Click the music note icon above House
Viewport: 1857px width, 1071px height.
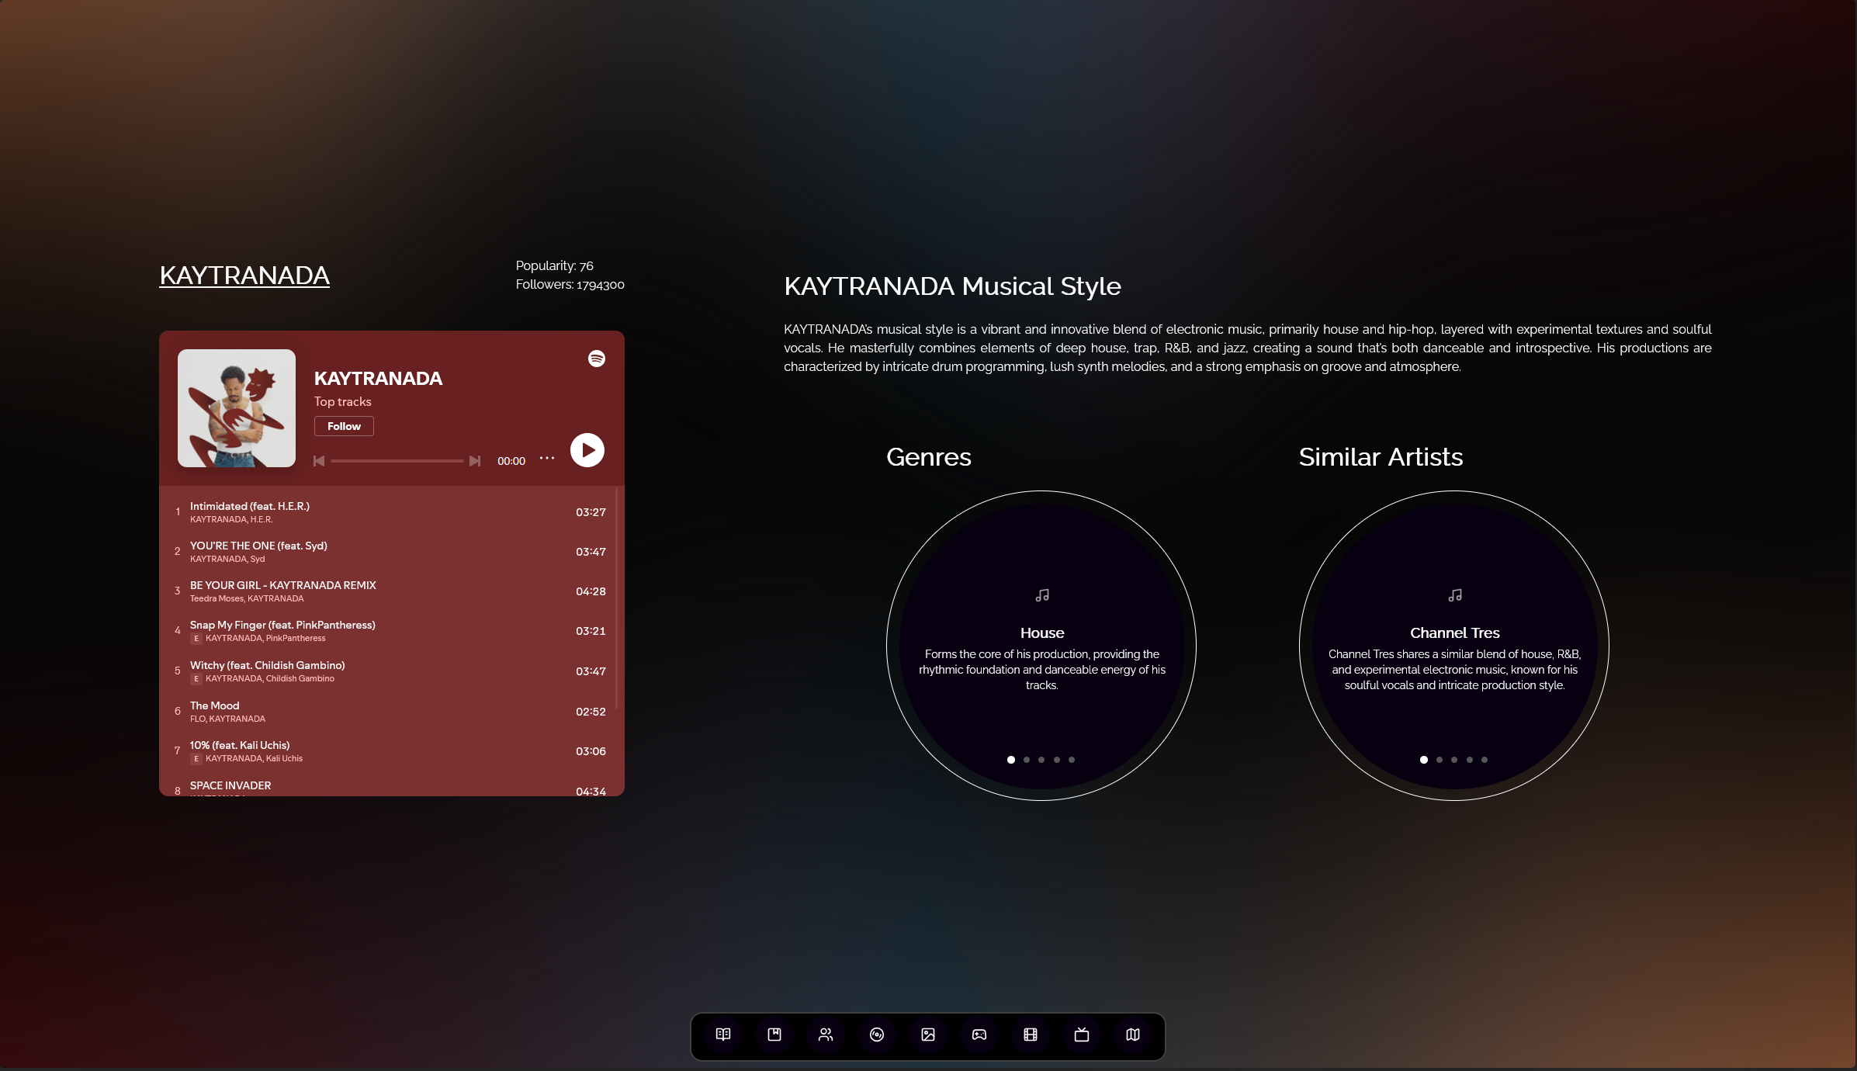[x=1042, y=595]
